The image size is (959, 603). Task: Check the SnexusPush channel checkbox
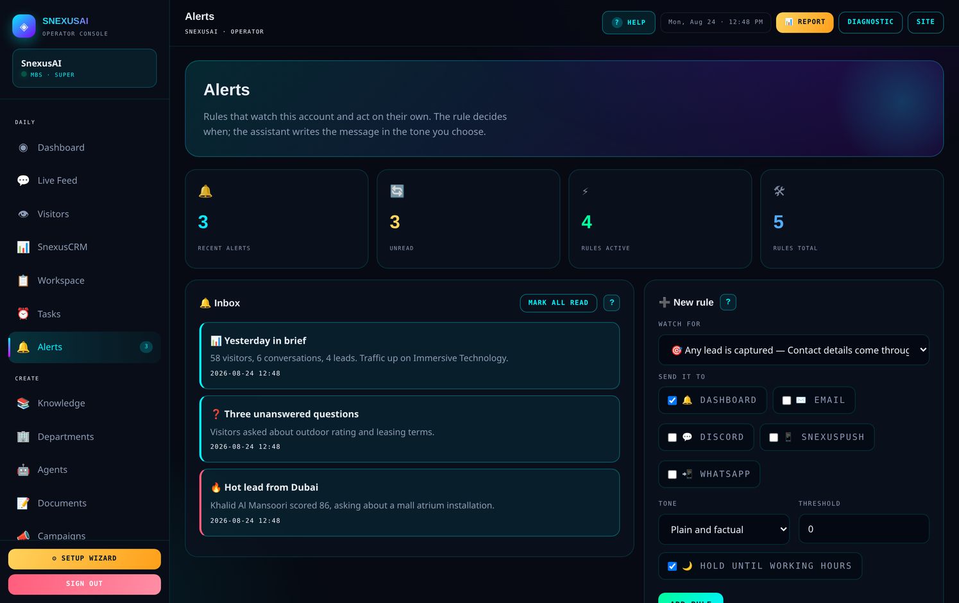coord(774,437)
